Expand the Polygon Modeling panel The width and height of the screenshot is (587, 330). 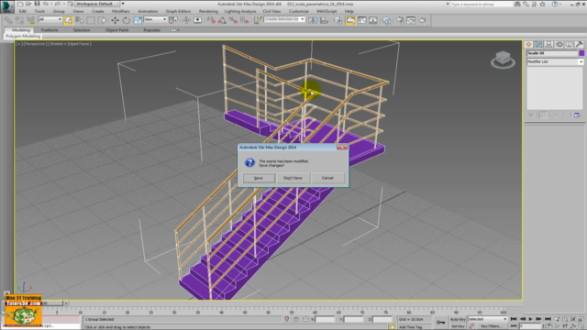pyautogui.click(x=23, y=36)
